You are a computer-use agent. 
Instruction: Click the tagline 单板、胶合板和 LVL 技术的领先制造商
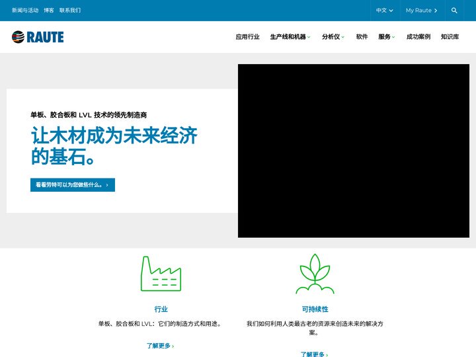pyautogui.click(x=89, y=115)
